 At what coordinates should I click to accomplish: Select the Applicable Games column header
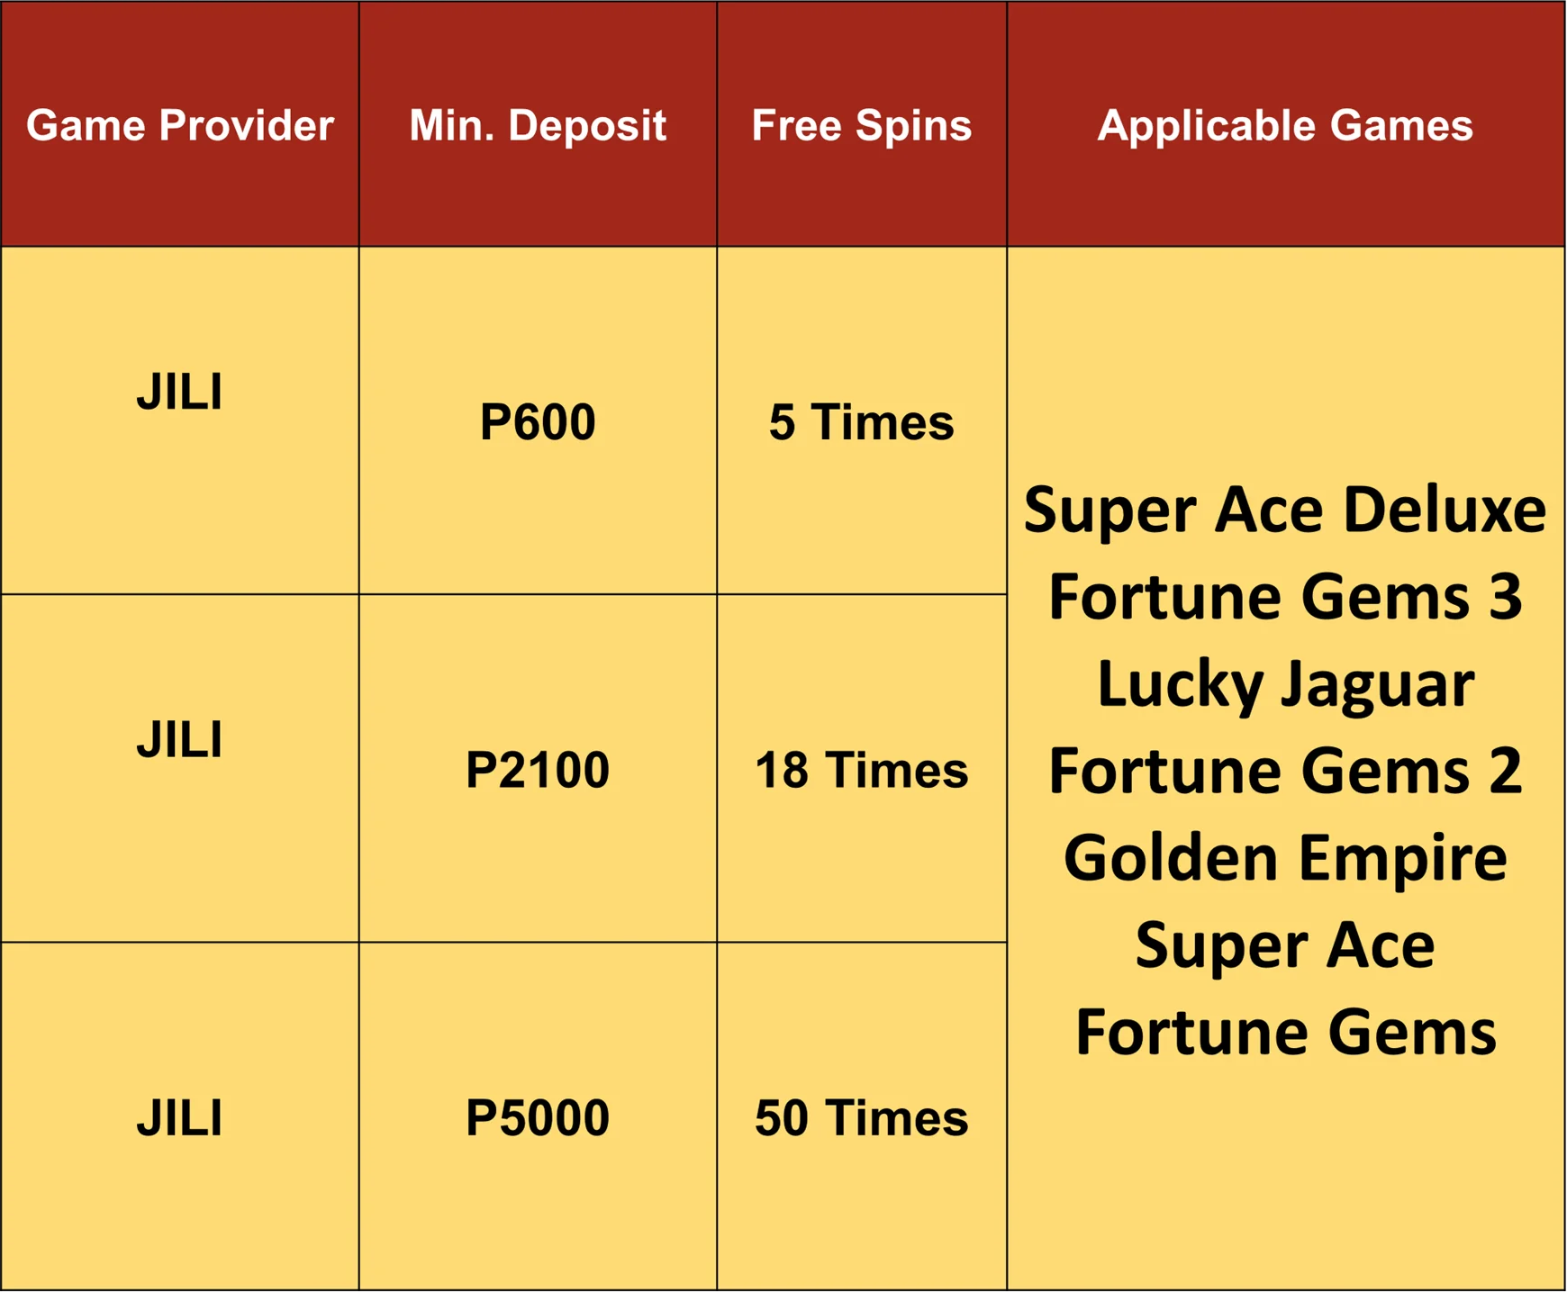point(1285,125)
